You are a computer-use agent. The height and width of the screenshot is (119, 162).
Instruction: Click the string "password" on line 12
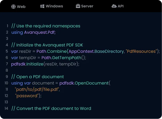coord(27,96)
